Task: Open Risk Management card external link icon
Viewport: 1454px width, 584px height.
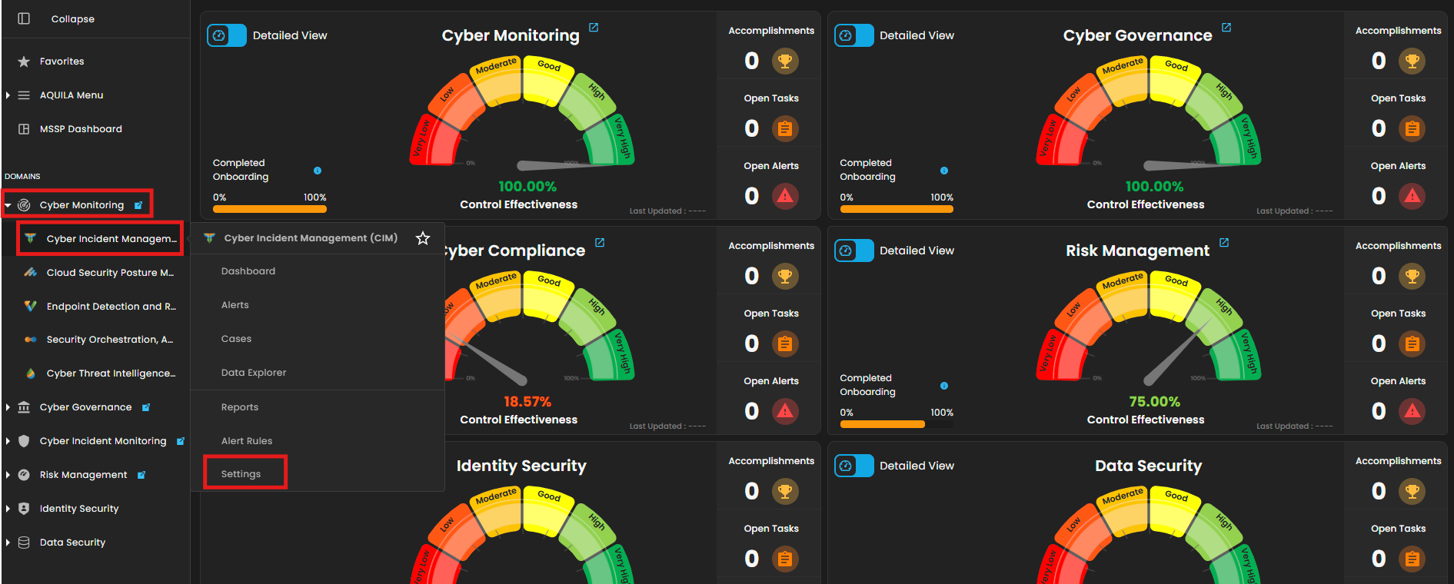Action: point(1224,243)
